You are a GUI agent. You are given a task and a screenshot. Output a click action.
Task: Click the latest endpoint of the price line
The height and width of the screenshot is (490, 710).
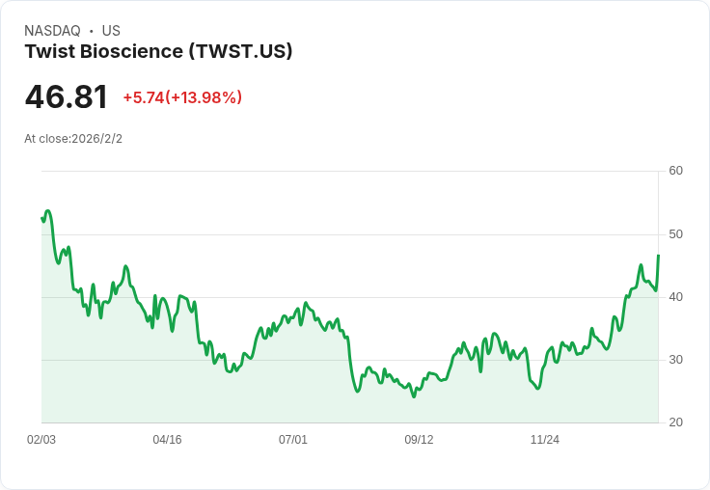click(x=658, y=256)
